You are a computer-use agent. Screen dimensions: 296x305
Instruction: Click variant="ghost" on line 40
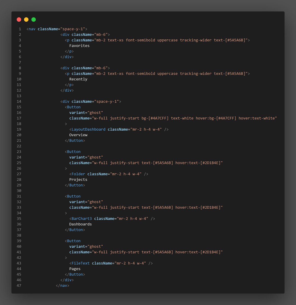pyautogui.click(x=86, y=247)
